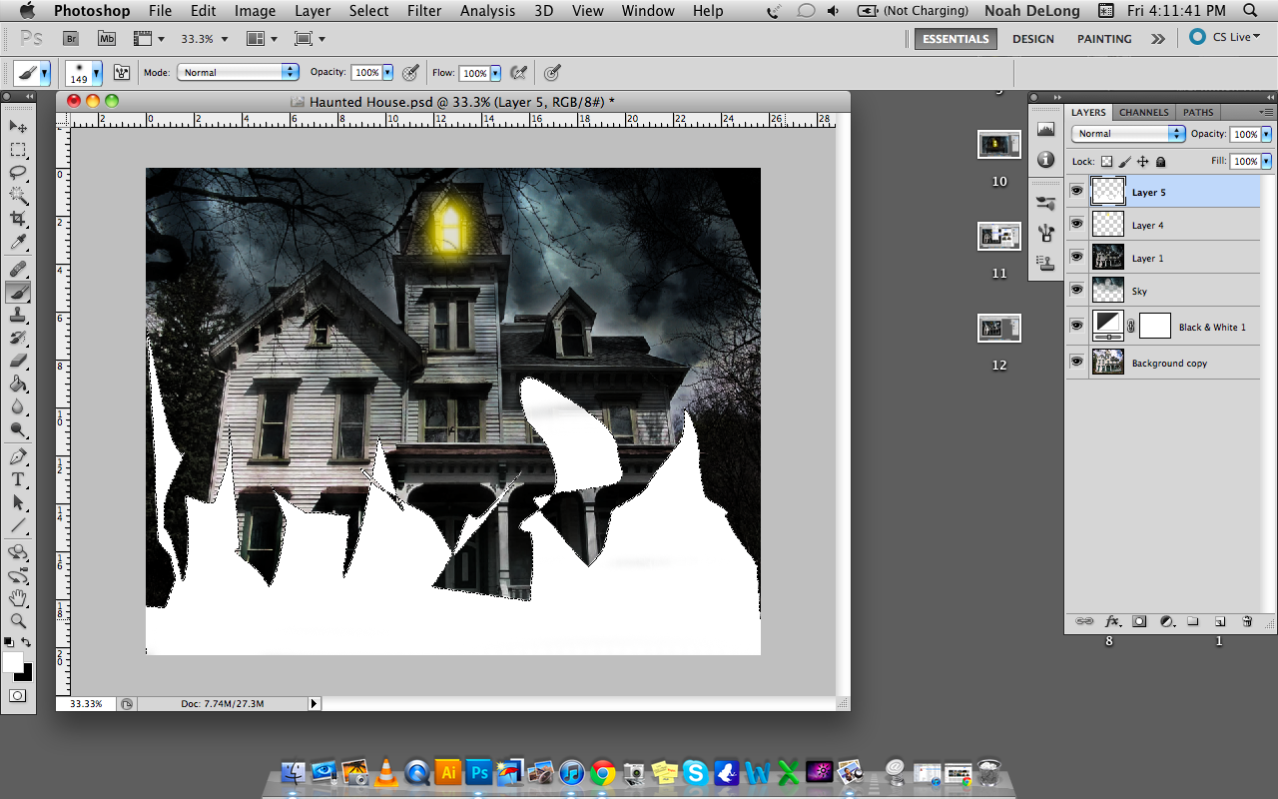1278x799 pixels.
Task: Add a layer mask
Action: [1139, 621]
